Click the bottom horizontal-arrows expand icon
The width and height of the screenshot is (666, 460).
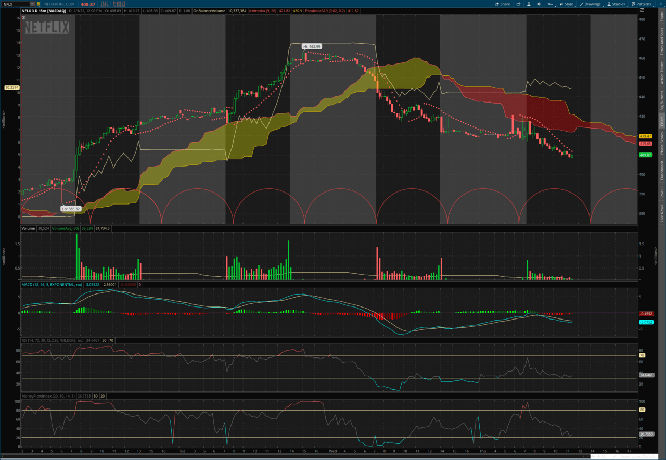(x=593, y=456)
